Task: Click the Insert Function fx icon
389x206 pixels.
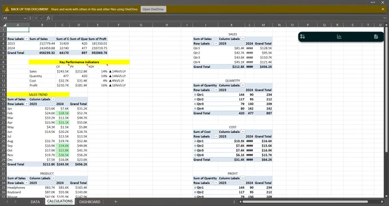Action: coord(48,18)
